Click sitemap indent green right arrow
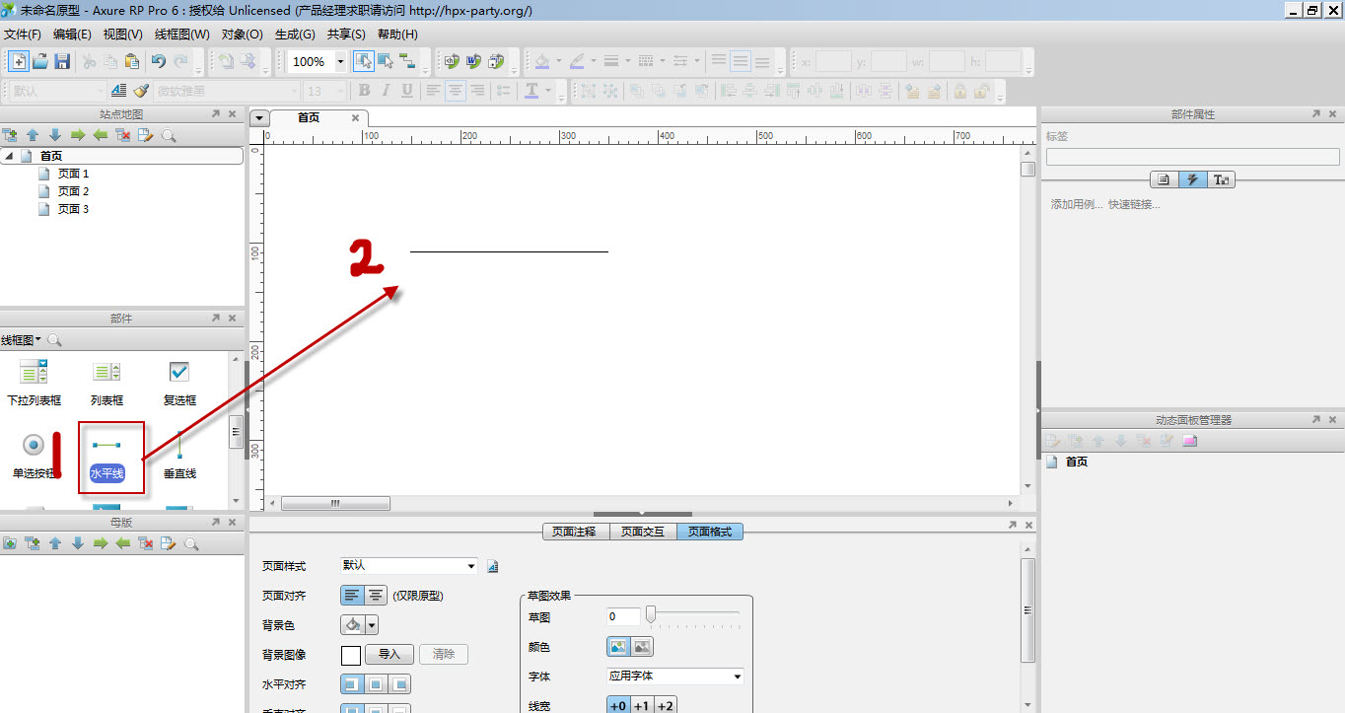1345x713 pixels. pyautogui.click(x=78, y=135)
